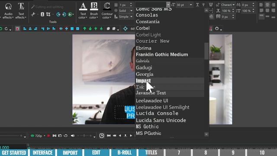Select the scissors cut tool
The height and width of the screenshot is (156, 277).
tap(33, 14)
